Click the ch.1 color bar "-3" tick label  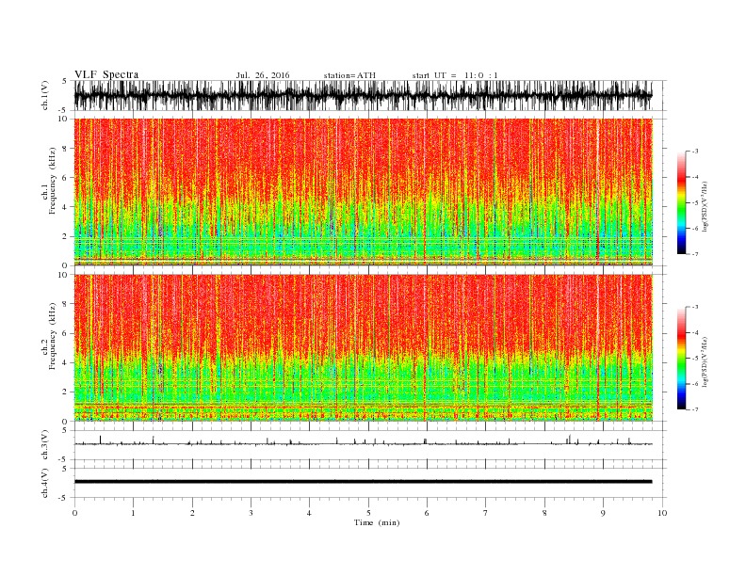click(x=695, y=152)
